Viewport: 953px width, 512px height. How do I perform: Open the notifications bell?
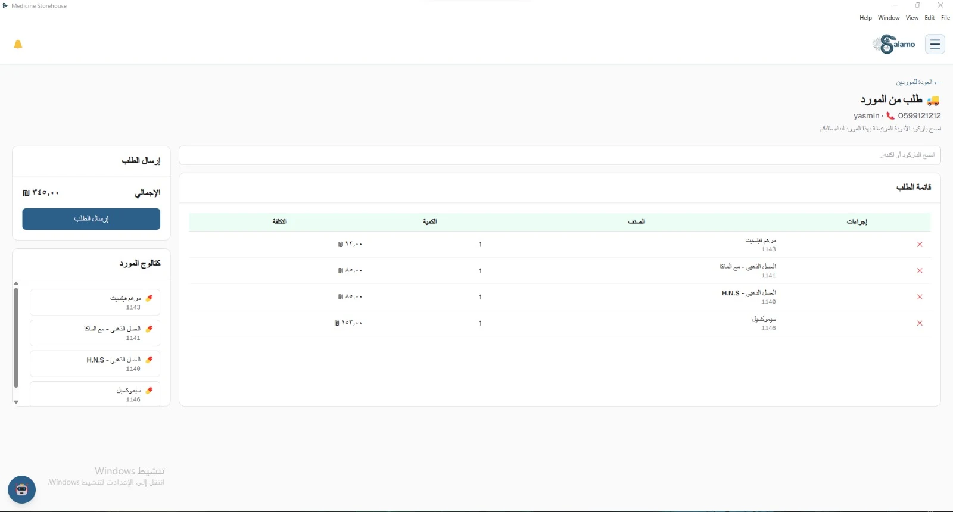(18, 44)
